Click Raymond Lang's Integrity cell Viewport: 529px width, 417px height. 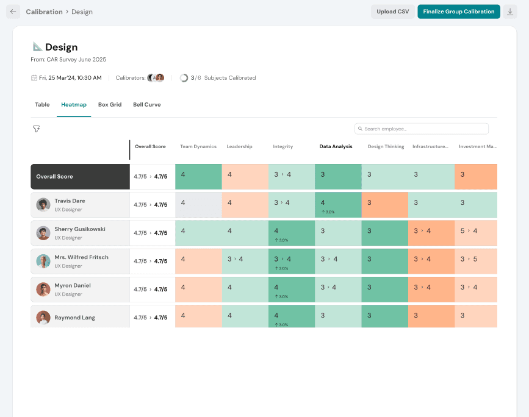[292, 316]
